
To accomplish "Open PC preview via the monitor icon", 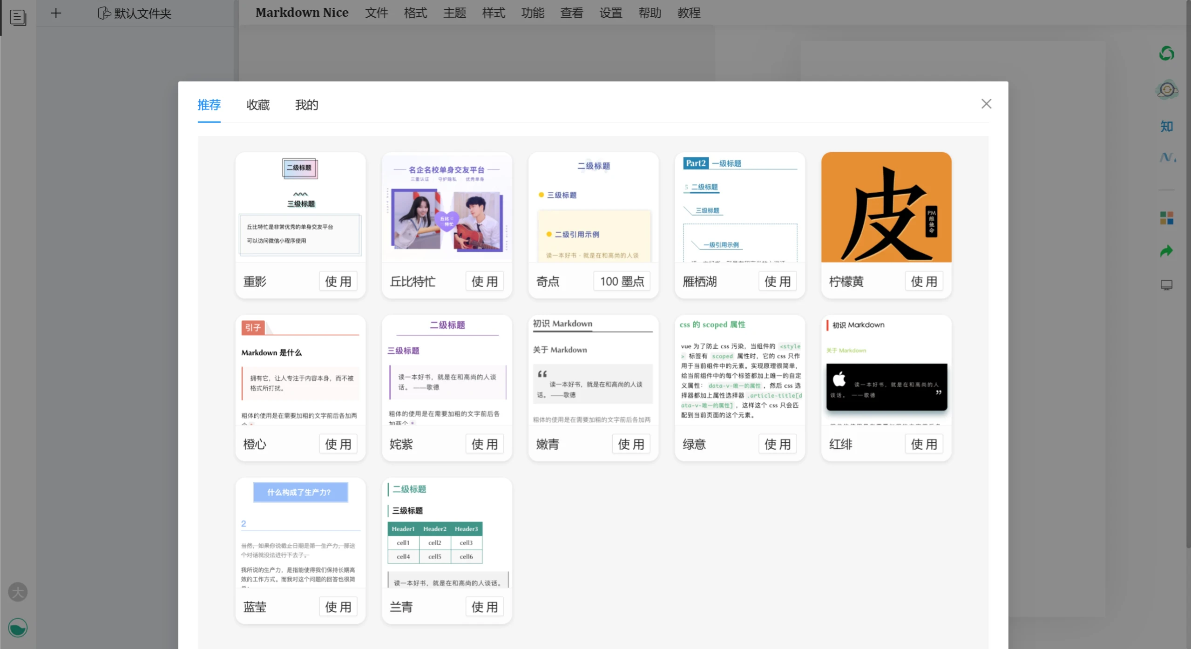I will click(x=1166, y=284).
